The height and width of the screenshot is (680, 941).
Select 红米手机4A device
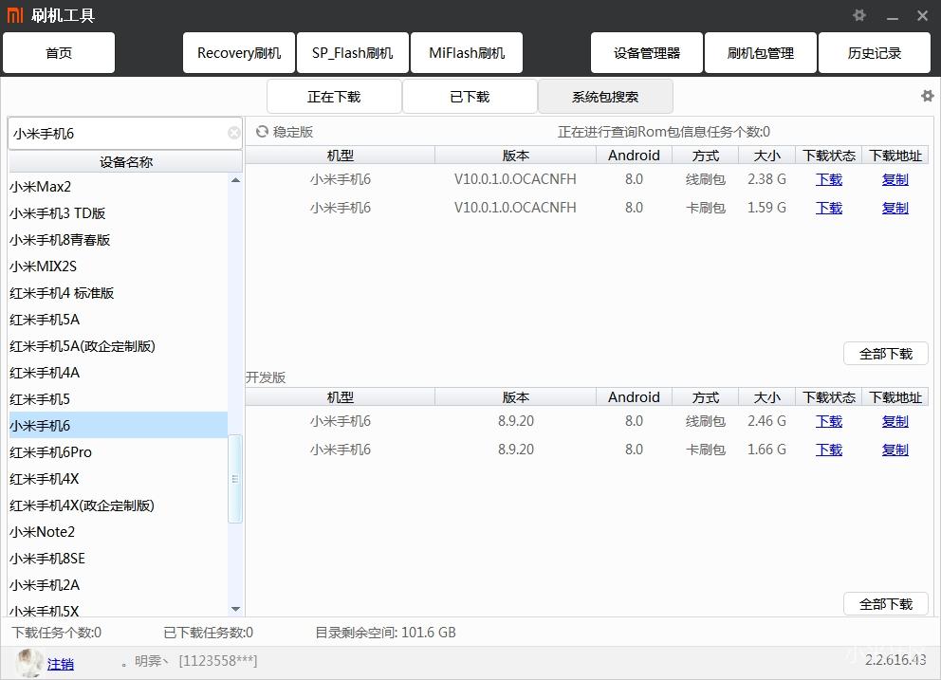point(118,372)
